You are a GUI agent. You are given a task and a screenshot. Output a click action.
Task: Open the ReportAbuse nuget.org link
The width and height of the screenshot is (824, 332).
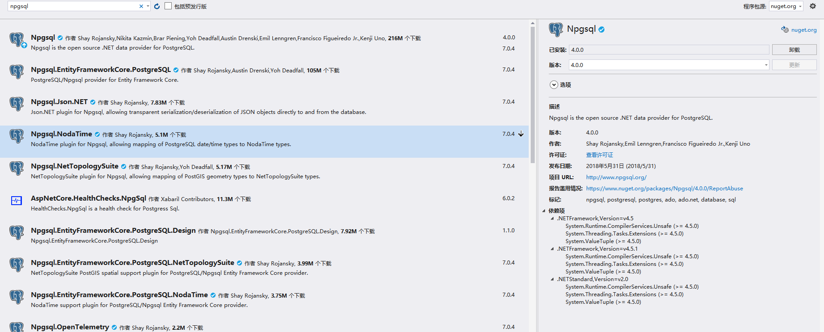[664, 189]
